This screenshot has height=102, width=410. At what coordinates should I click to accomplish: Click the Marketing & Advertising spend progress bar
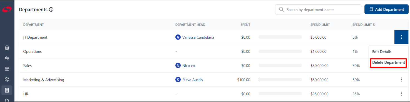point(280,80)
